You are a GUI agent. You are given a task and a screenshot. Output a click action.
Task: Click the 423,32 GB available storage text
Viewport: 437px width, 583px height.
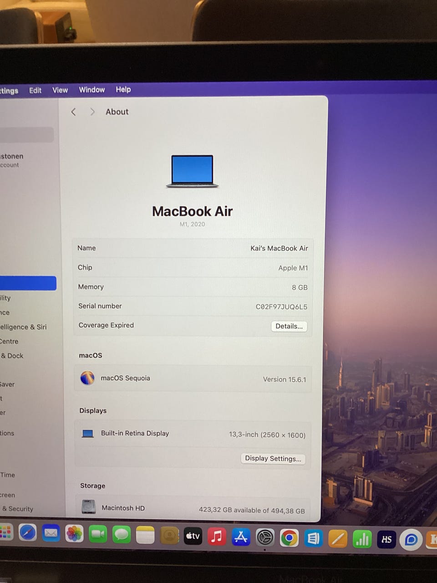pyautogui.click(x=252, y=510)
